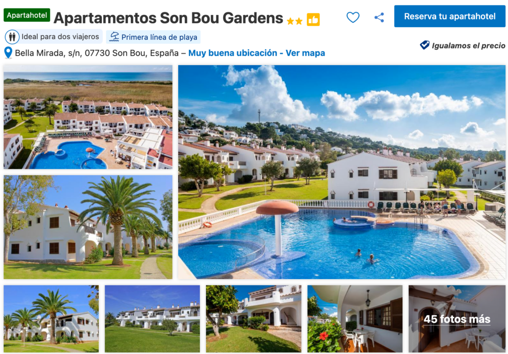Open the palm tree building photo
This screenshot has width=508, height=354.
(x=88, y=227)
